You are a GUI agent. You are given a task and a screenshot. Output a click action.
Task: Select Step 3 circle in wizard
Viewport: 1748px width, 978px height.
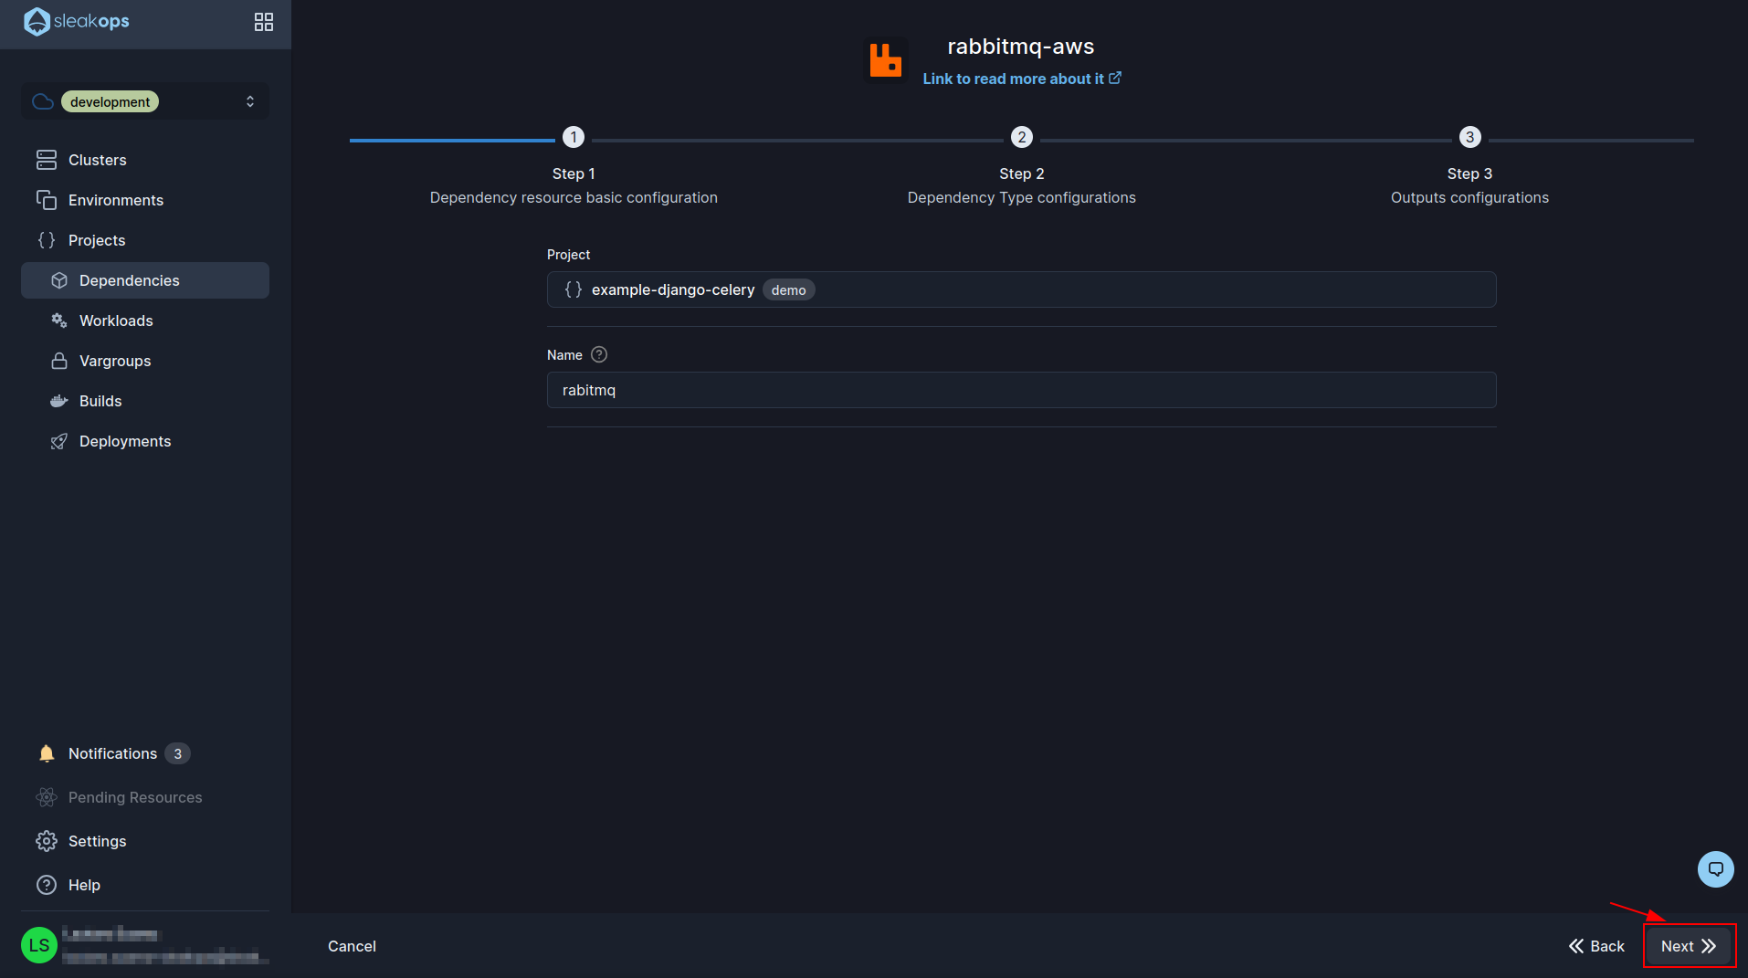pos(1470,137)
